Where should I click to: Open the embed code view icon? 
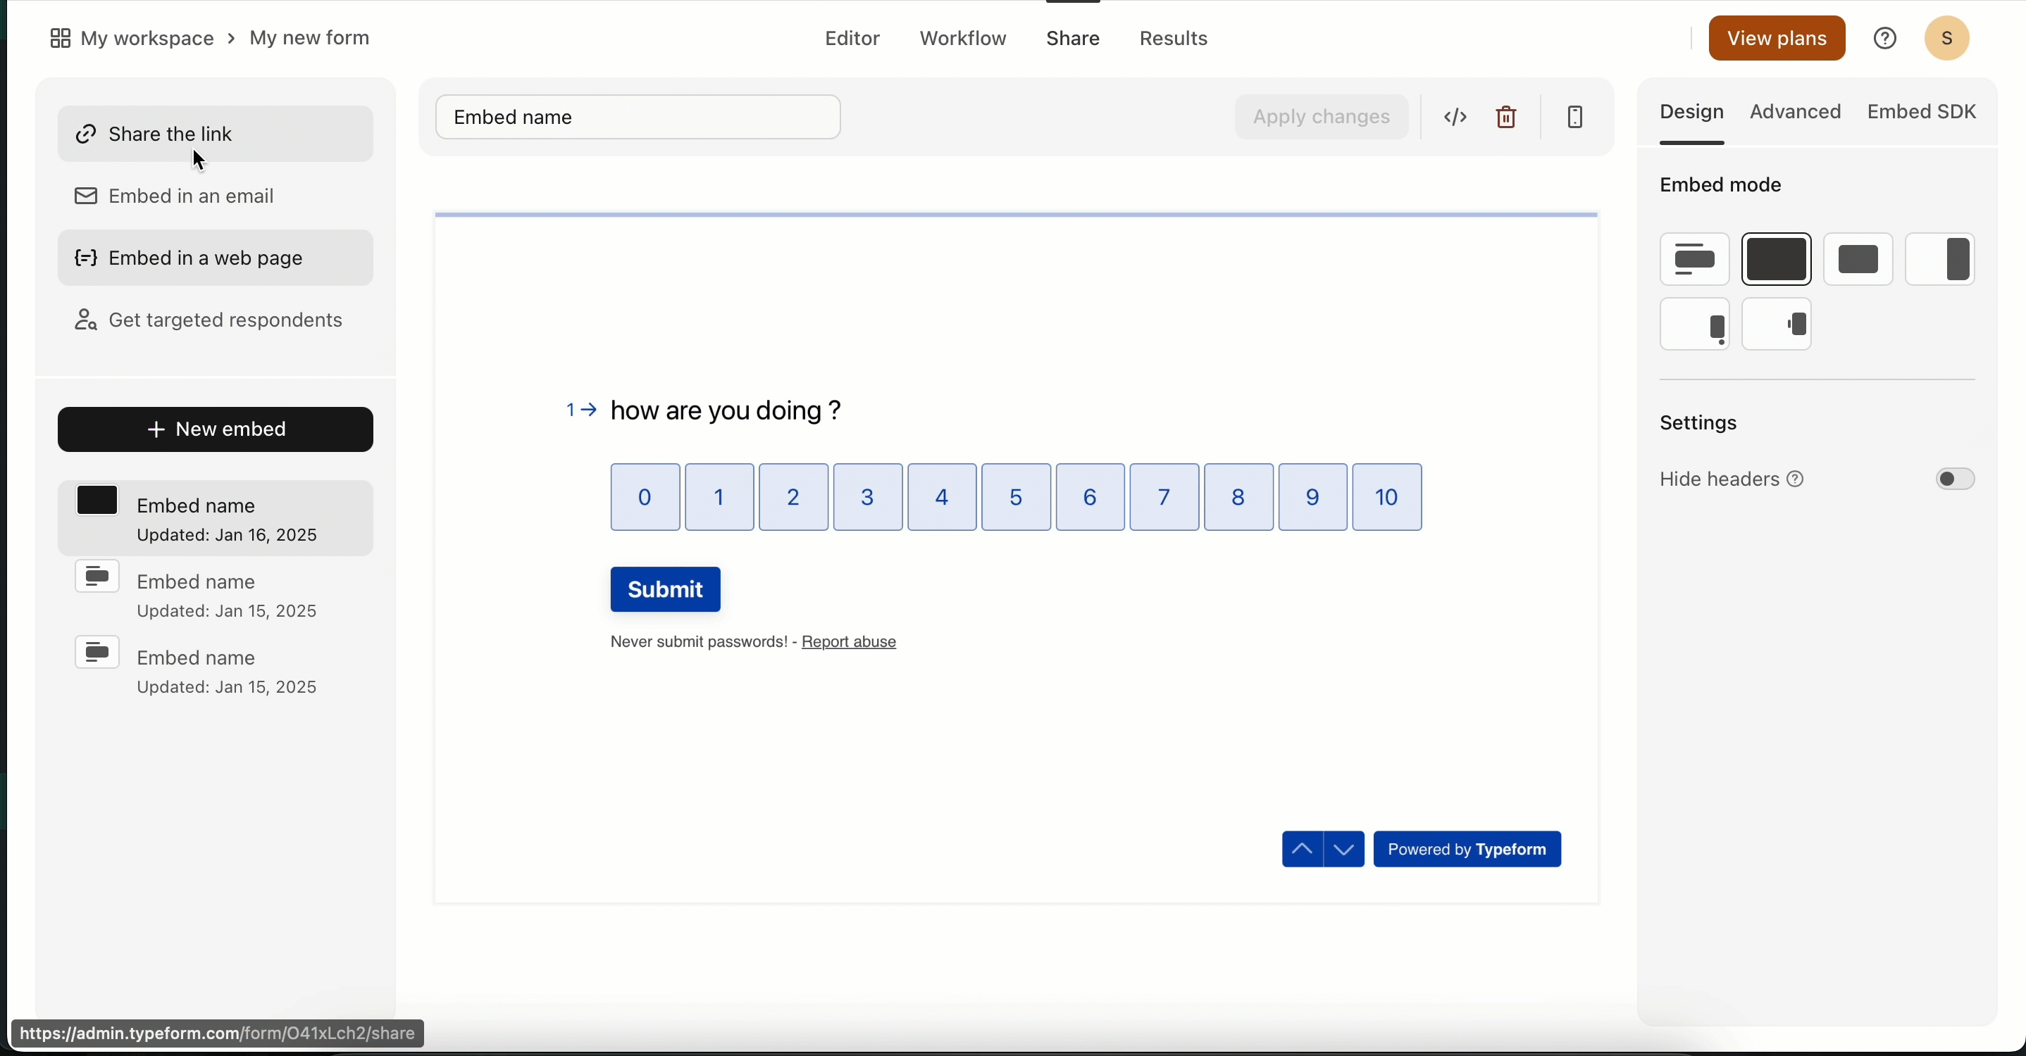pyautogui.click(x=1455, y=117)
